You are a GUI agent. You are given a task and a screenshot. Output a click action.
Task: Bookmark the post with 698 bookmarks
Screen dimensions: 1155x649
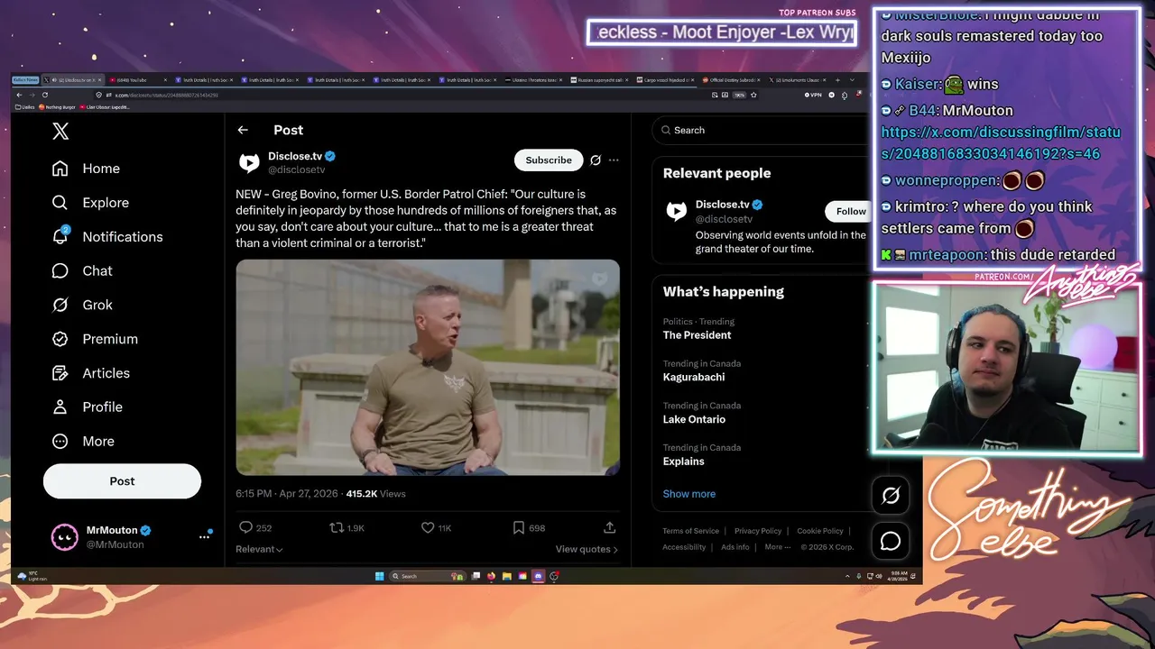pos(519,527)
